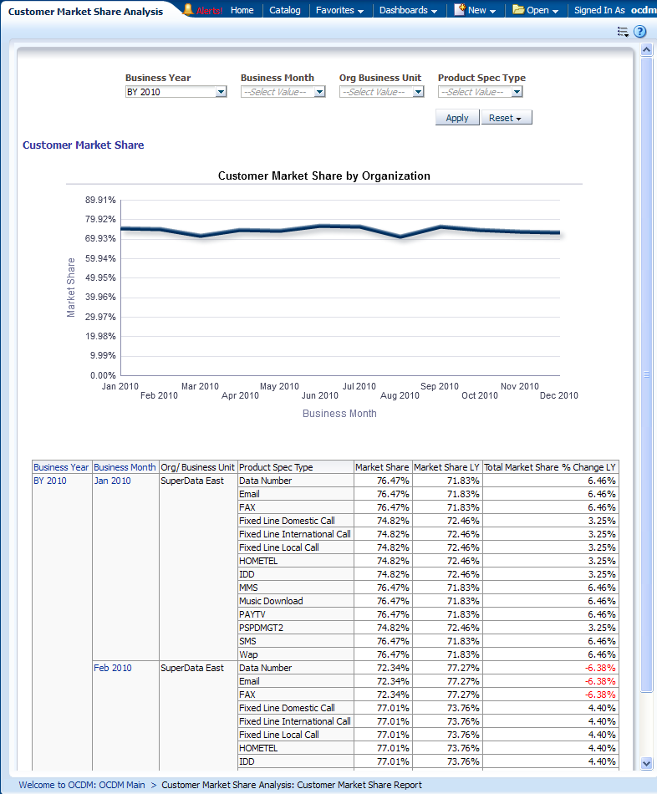Go to the Catalog page
Viewport: 657px width, 794px height.
coord(285,11)
